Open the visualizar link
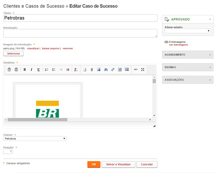Screen dimensions: 217x173 tap(33, 49)
